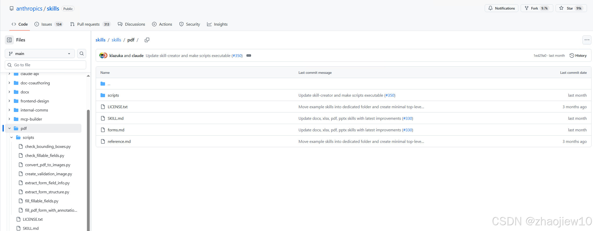Image resolution: width=593 pixels, height=231 pixels.
Task: Open extract_form_field_info.py in sidebar
Action: (x=47, y=183)
